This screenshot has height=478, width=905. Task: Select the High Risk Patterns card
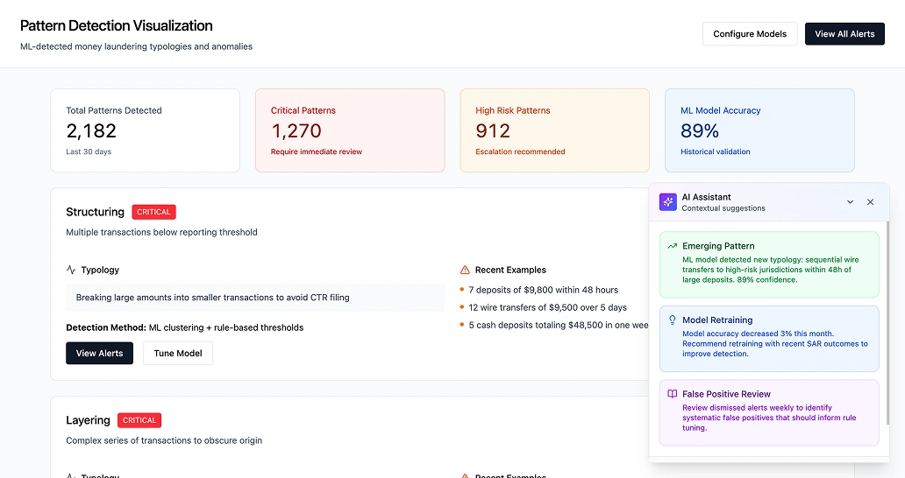coord(554,130)
